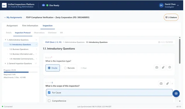This screenshot has height=109, width=185.
Task: Click Elsa bot icon for question 1.1.1
Action: (170, 67)
